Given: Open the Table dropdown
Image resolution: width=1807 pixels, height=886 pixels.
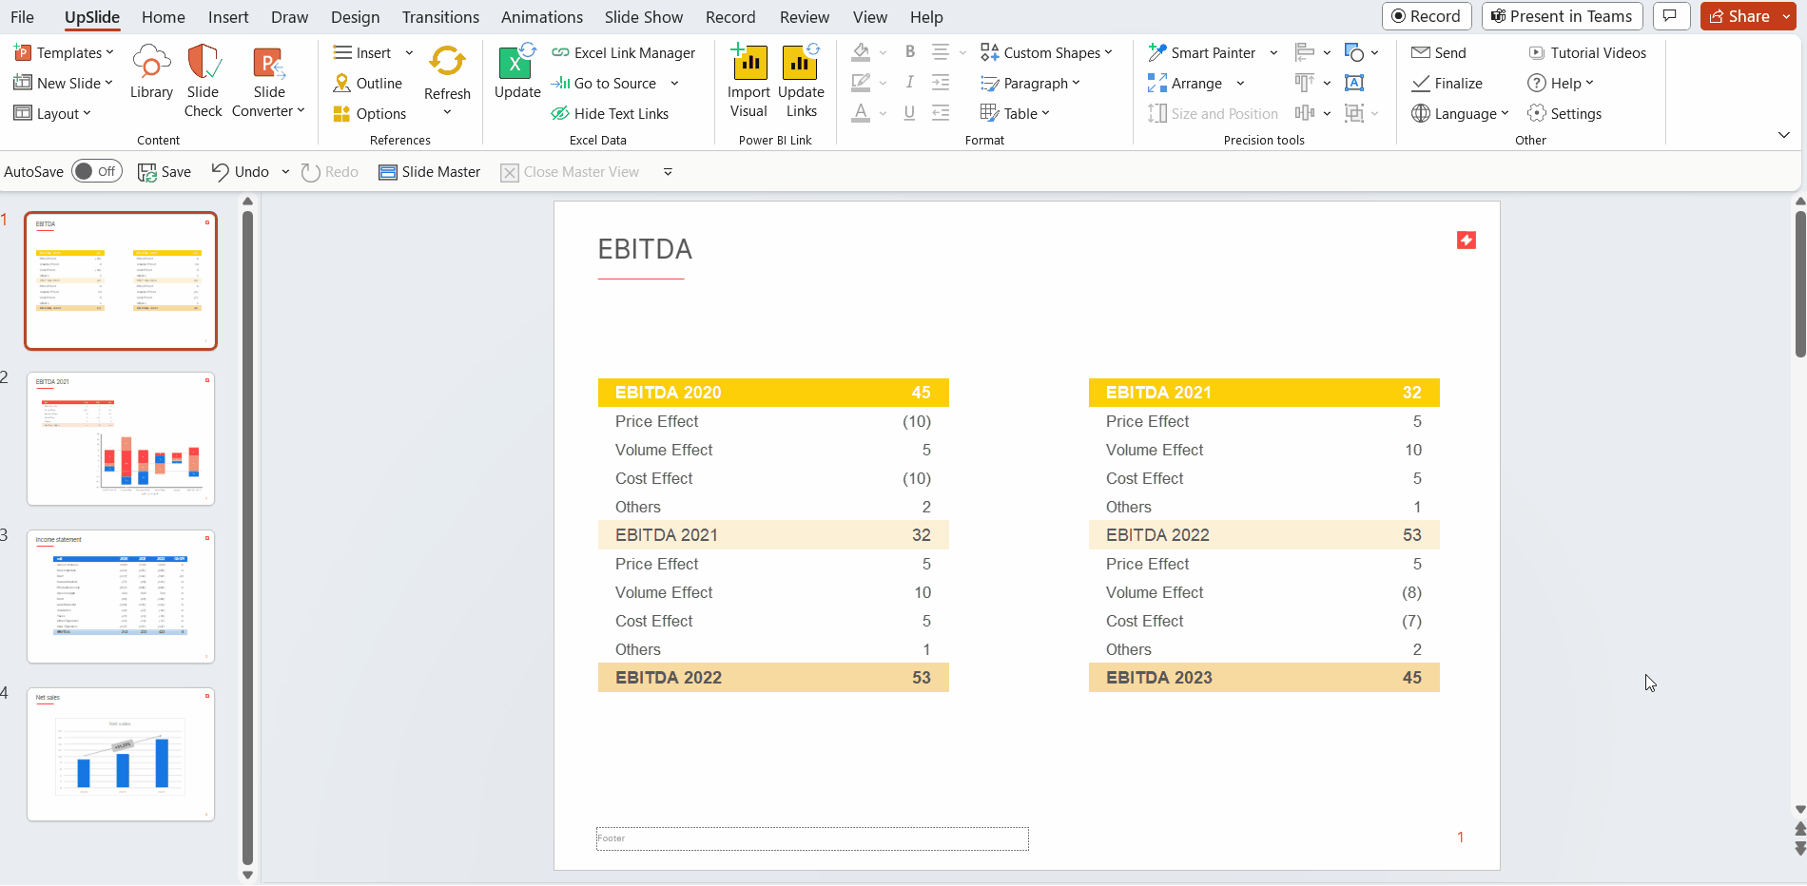Looking at the screenshot, I should [1016, 114].
